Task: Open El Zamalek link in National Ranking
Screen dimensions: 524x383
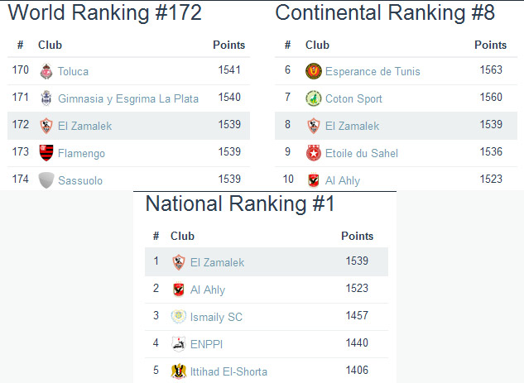Action: pos(217,262)
